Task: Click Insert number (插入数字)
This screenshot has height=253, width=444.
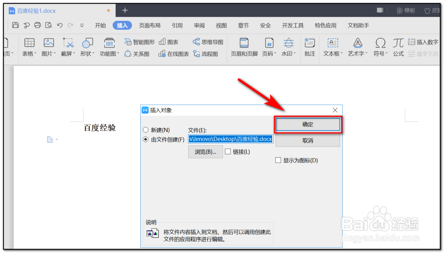Action: [423, 42]
